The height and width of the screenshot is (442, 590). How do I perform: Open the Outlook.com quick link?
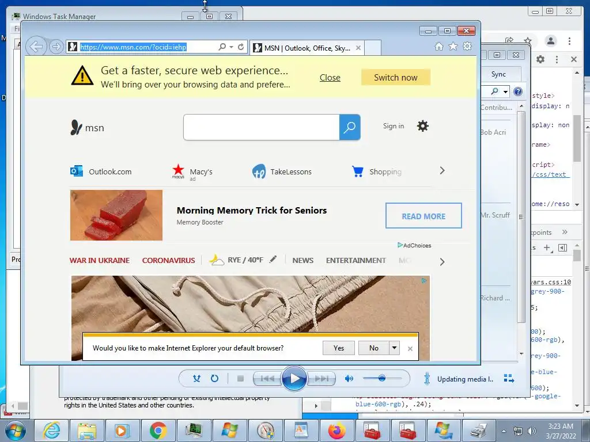(101, 172)
